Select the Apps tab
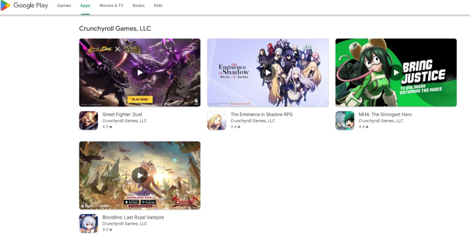This screenshot has height=243, width=470. (x=85, y=5)
